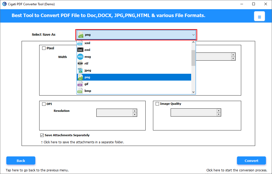Click the Select Save As label

pyautogui.click(x=43, y=35)
